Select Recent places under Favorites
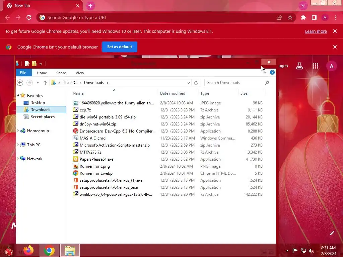Viewport: 343px width, 257px height. pyautogui.click(x=43, y=117)
